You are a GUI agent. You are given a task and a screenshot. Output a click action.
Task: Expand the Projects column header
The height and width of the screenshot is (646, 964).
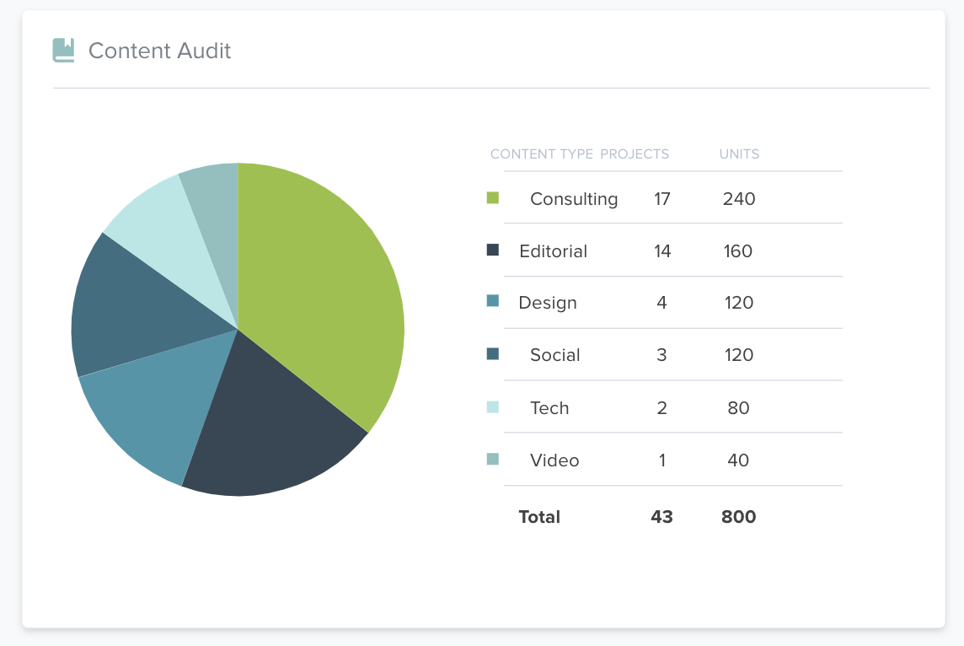635,154
